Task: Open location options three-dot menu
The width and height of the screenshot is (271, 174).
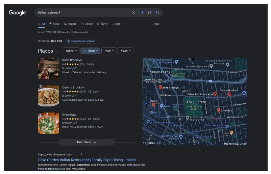Action: point(103,41)
